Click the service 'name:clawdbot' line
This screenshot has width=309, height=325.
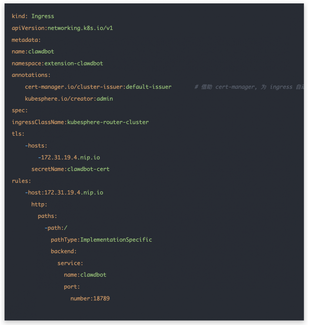(85, 275)
